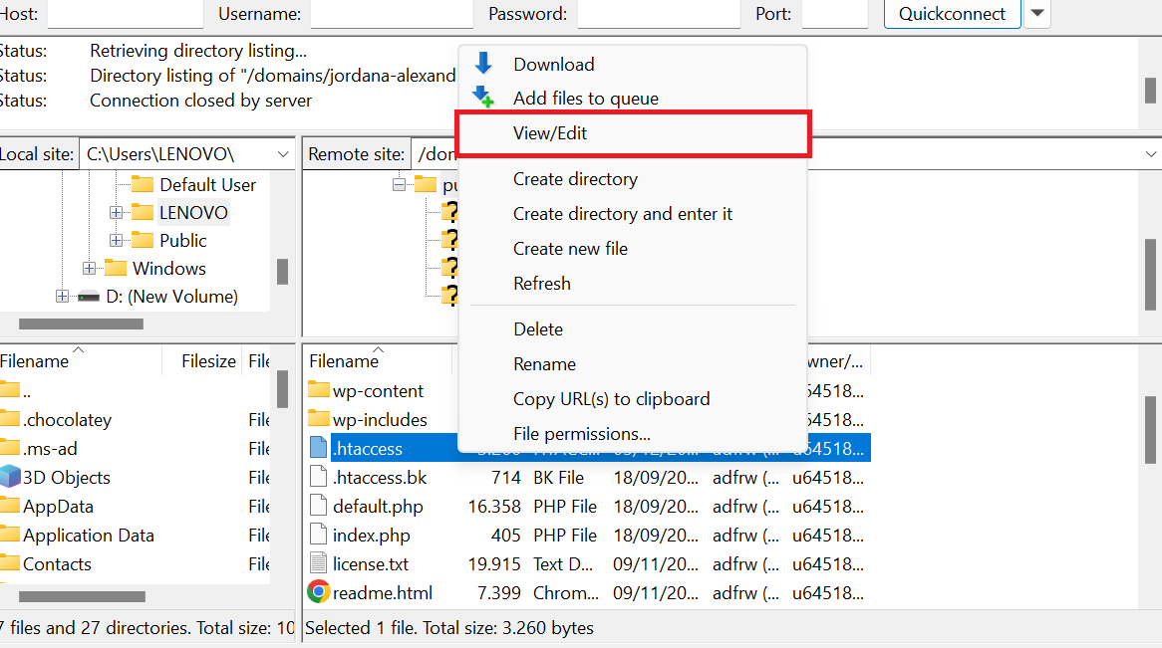Click the Chrome icon beside readme.html
Image resolution: width=1162 pixels, height=648 pixels.
(x=318, y=592)
